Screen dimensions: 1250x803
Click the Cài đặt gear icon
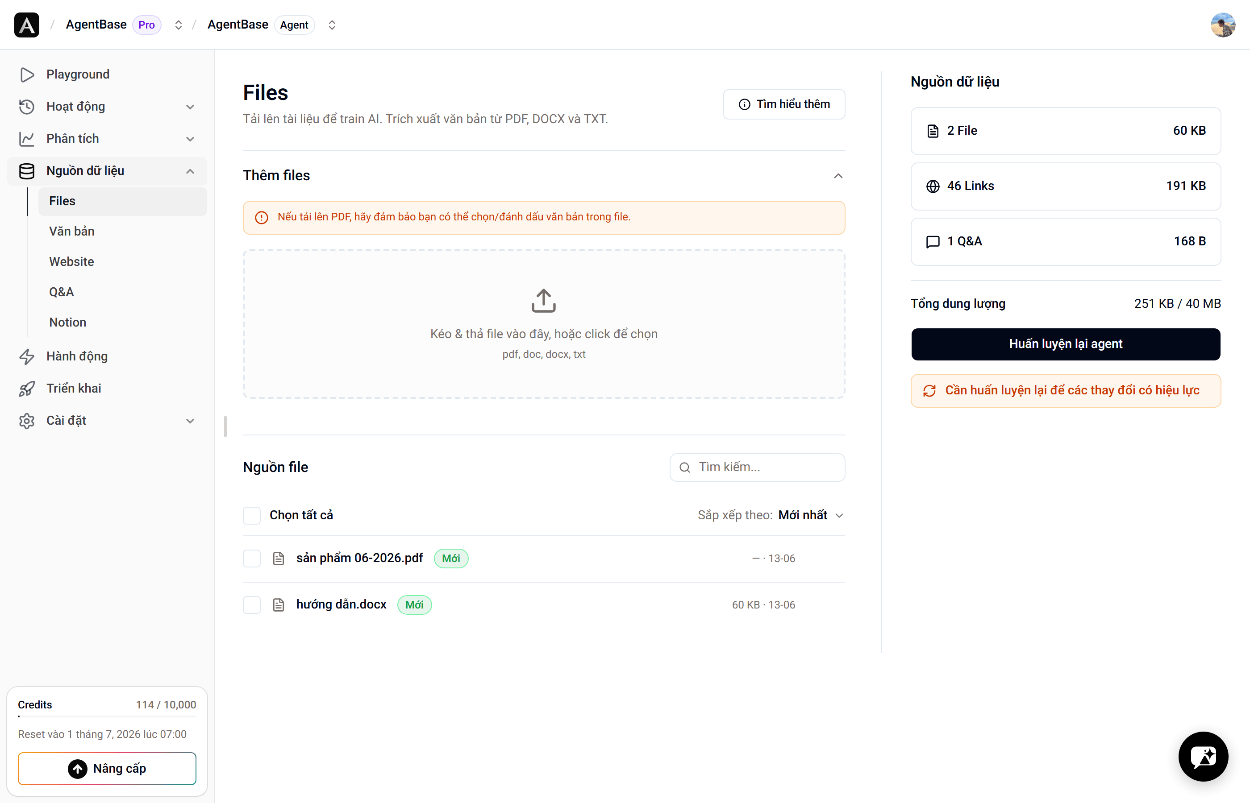click(27, 421)
